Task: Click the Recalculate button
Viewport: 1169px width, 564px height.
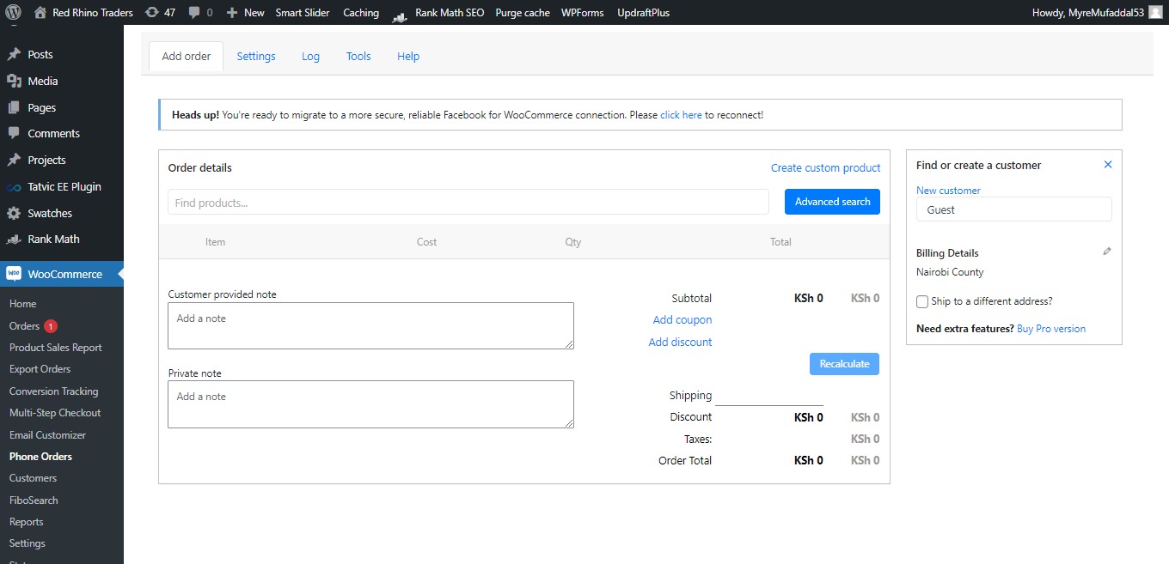Action: pyautogui.click(x=844, y=364)
